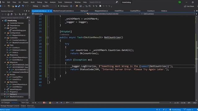This screenshot has width=198, height=111.
Task: Pin the Solution Explorer panel
Action: click(x=27, y=11)
